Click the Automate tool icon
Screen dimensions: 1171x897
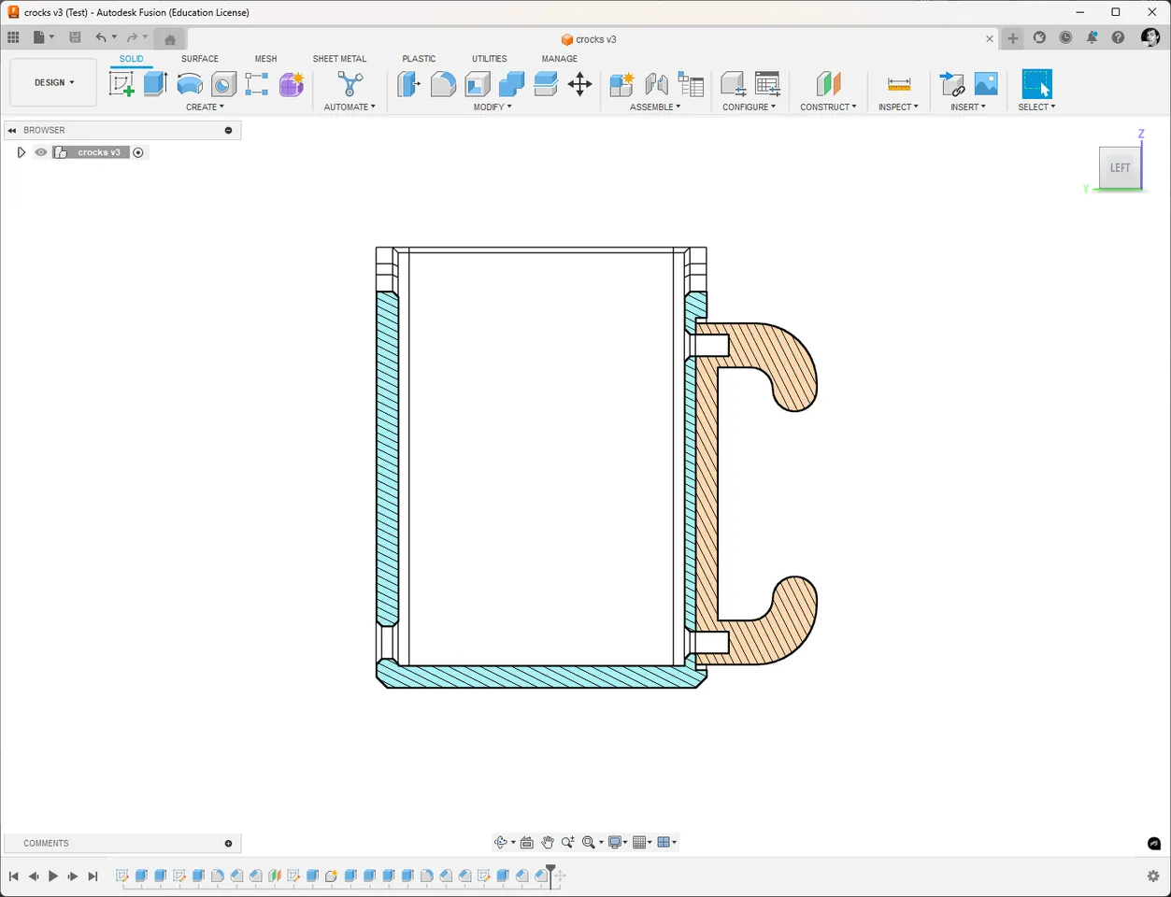(x=350, y=84)
